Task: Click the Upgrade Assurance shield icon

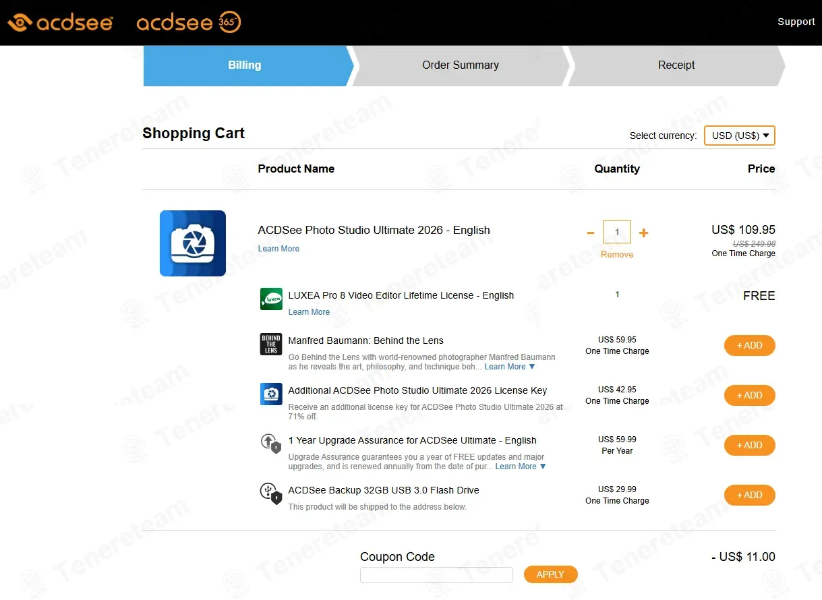Action: pos(271,444)
